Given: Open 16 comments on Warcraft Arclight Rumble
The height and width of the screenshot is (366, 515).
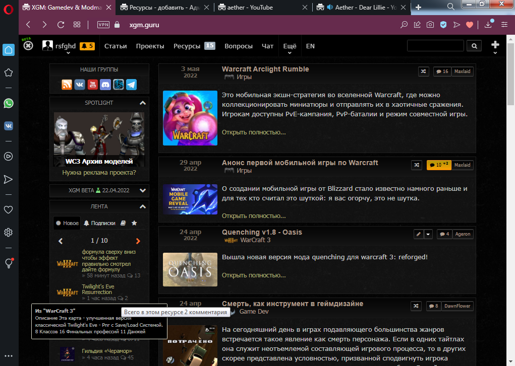Looking at the screenshot, I should 442,71.
